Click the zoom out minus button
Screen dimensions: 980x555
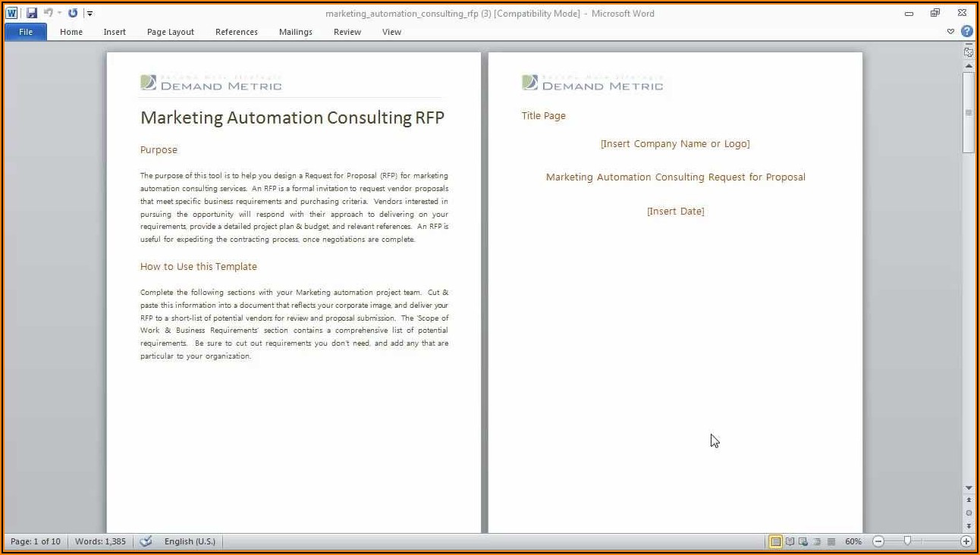click(x=878, y=541)
